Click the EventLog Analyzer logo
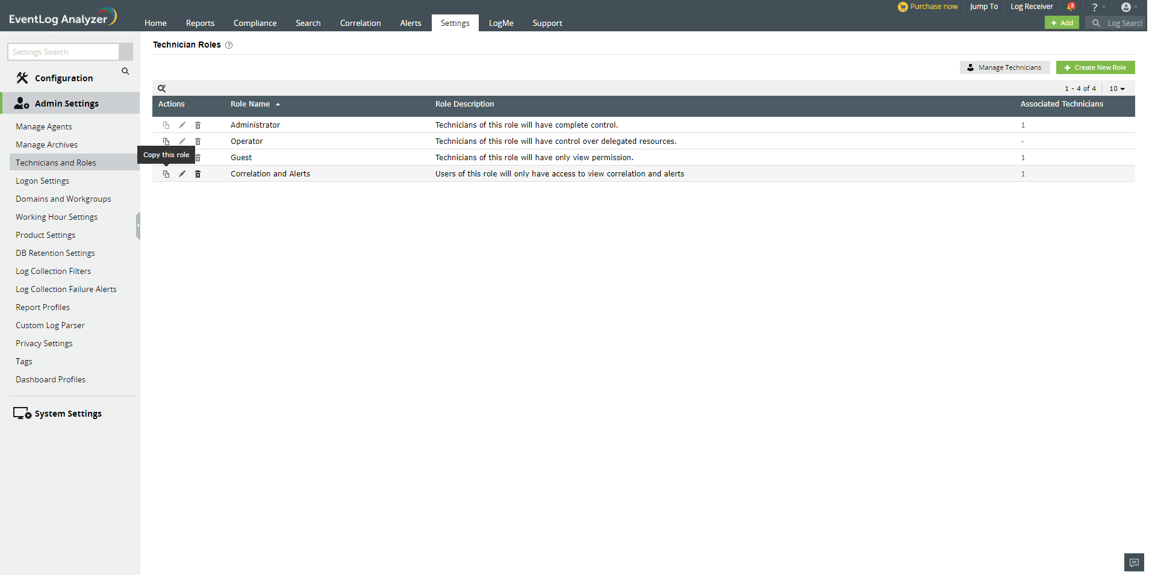Viewport: 1149px width, 575px height. point(63,16)
